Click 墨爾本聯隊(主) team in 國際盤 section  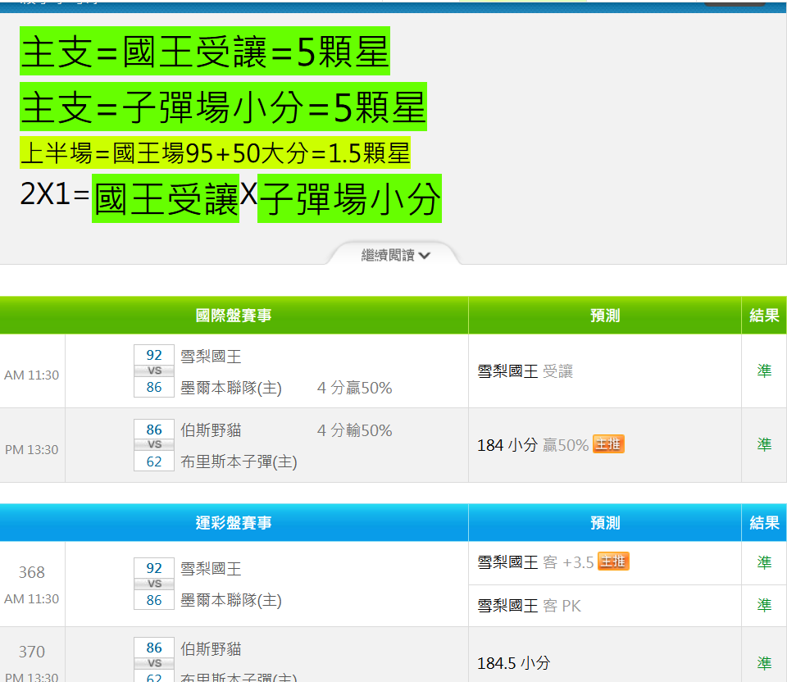click(x=231, y=388)
